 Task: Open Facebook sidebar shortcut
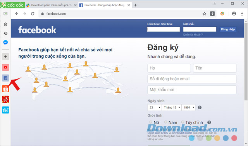coord(5,78)
